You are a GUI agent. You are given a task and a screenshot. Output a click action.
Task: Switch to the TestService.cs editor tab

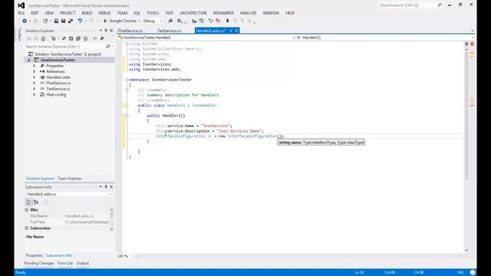point(169,31)
